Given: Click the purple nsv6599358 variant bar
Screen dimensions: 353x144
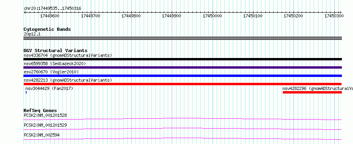Looking at the screenshot, I should click(x=182, y=67).
